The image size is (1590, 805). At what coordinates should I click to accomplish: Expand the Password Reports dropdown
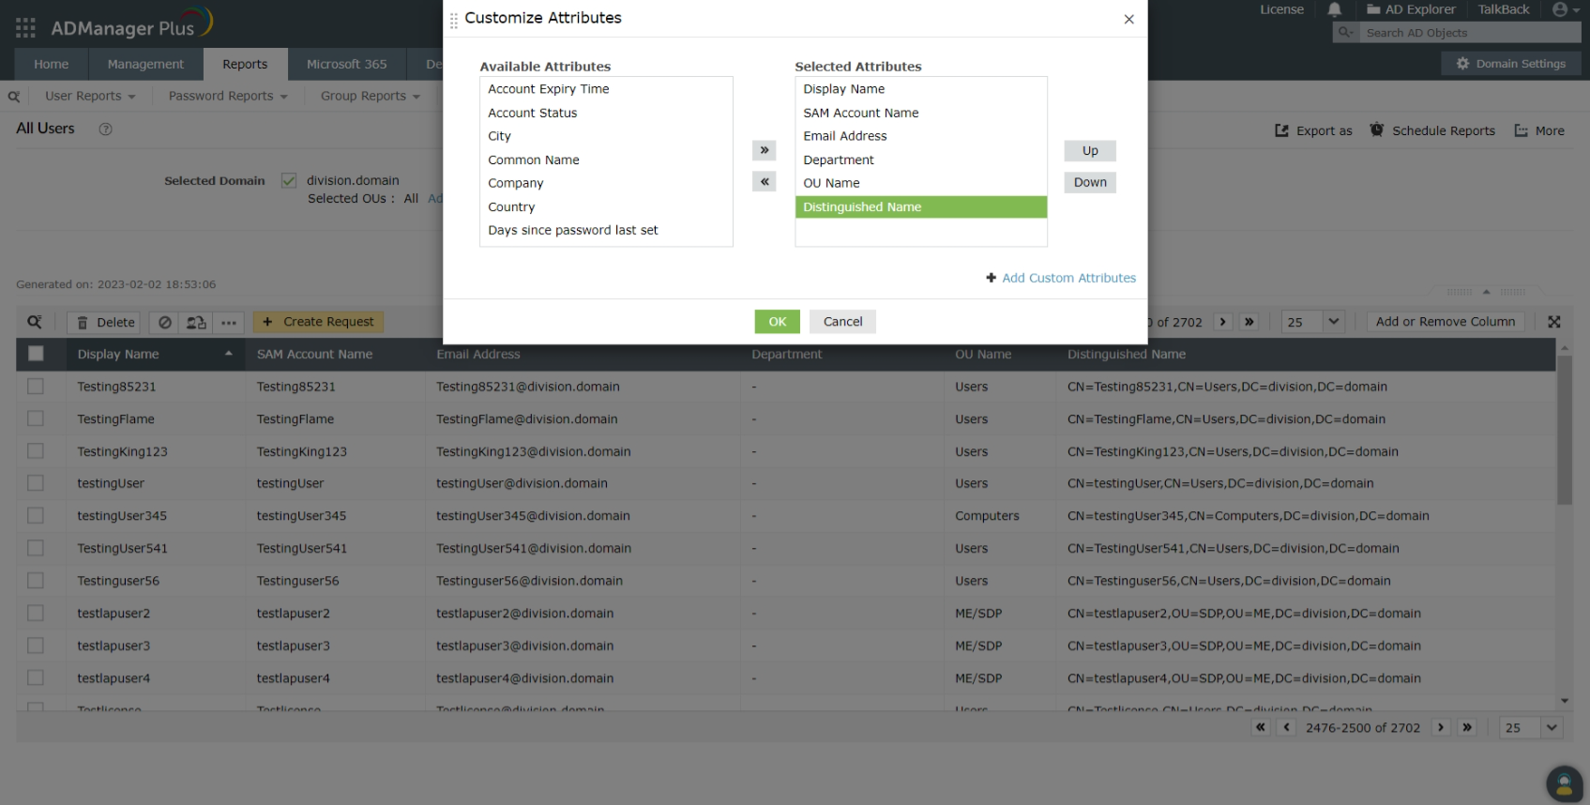[x=228, y=97]
